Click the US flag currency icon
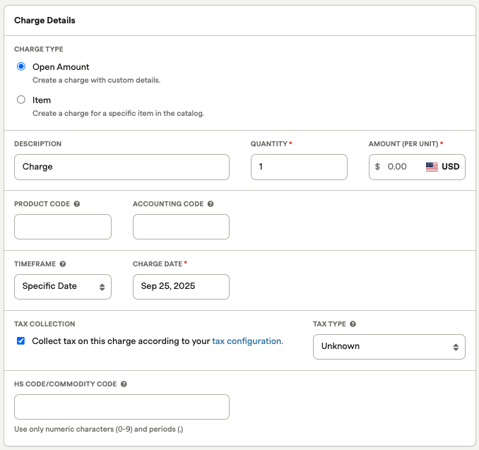Image resolution: width=479 pixels, height=450 pixels. (x=432, y=167)
